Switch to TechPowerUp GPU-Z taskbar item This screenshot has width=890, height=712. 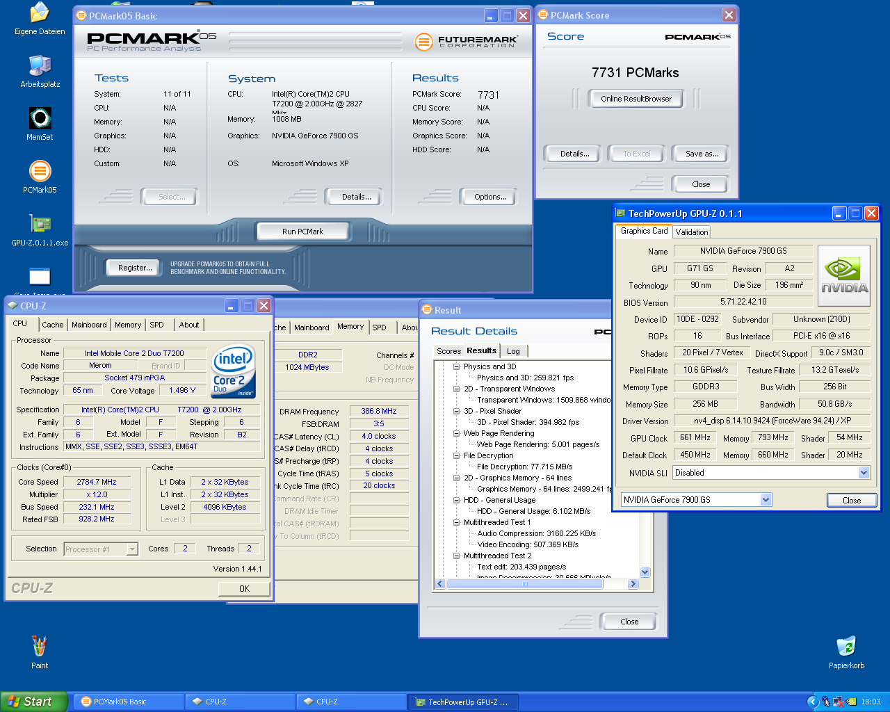(x=464, y=702)
